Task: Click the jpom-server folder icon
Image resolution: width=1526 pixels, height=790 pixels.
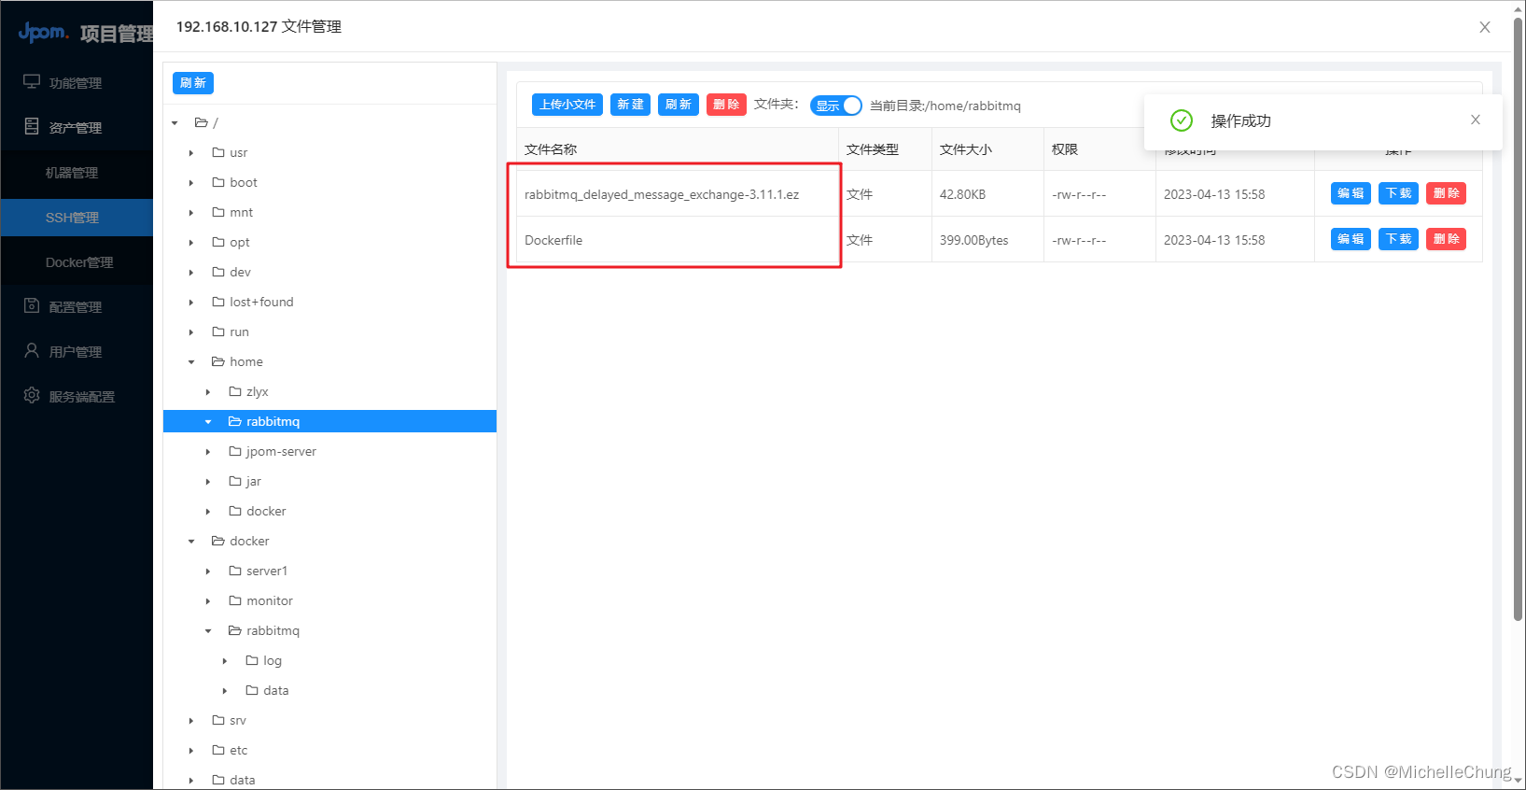Action: pos(235,451)
